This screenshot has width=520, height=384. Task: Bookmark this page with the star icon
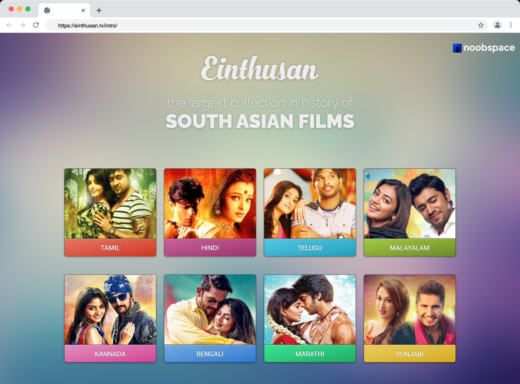pyautogui.click(x=481, y=25)
